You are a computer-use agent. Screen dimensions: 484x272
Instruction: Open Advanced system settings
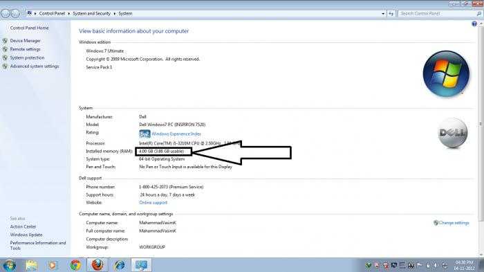click(35, 66)
